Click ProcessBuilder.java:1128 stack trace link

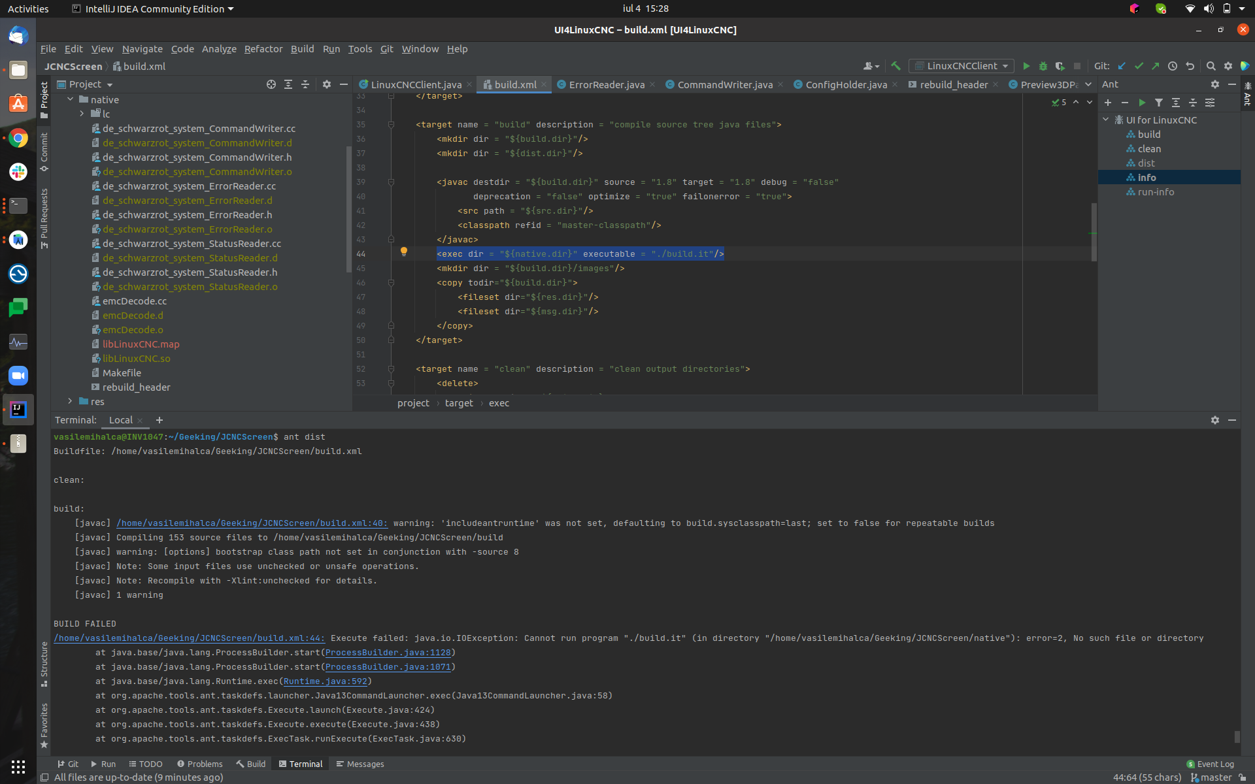(388, 653)
